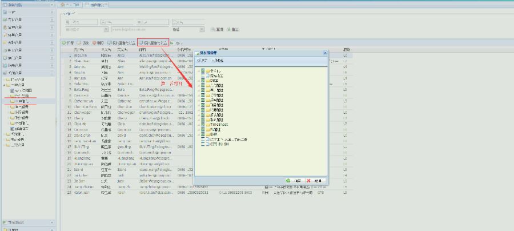Click the green confirm icon in dialog footer
Image resolution: width=514 pixels, height=231 pixels.
[288, 181]
